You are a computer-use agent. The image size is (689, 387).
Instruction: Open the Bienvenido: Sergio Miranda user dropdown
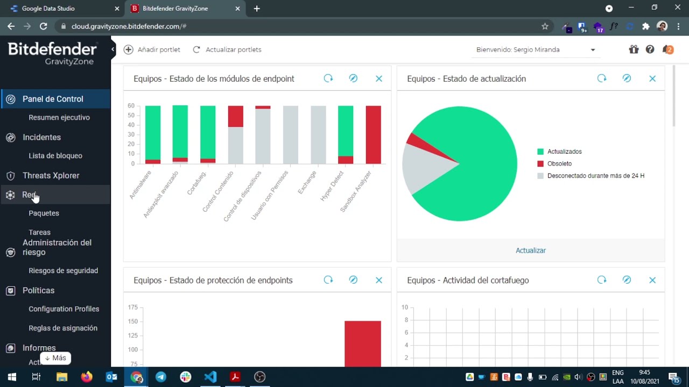pos(536,49)
